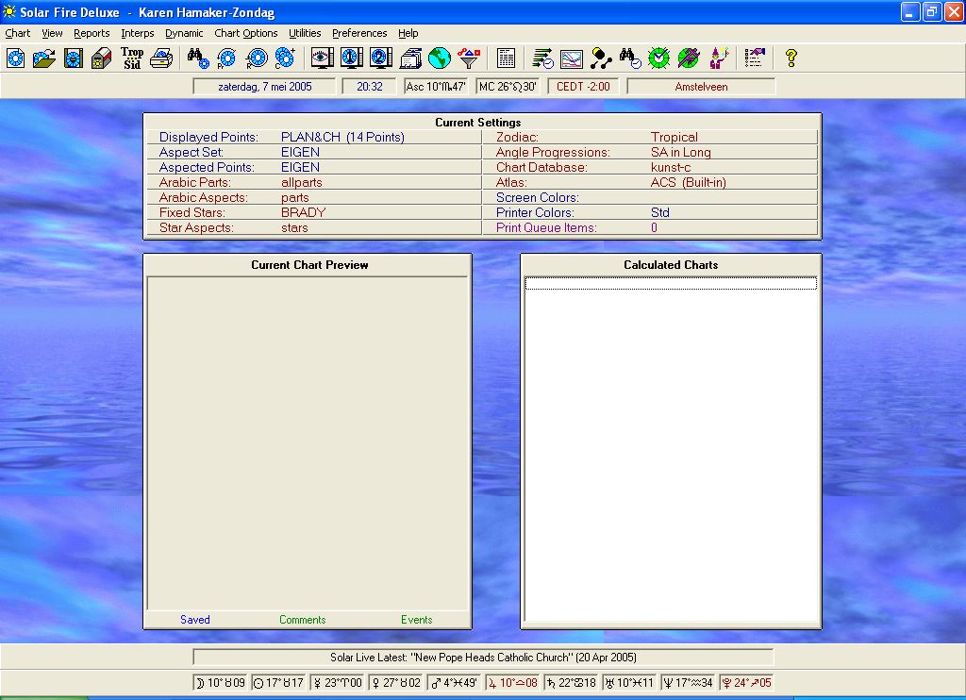Expand the Utilities menu
966x700 pixels.
[305, 33]
